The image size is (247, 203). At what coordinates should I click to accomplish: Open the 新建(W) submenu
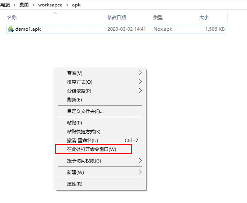[x=100, y=172]
